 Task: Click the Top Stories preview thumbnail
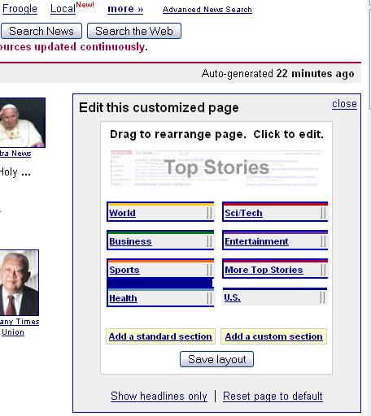pyautogui.click(x=216, y=168)
